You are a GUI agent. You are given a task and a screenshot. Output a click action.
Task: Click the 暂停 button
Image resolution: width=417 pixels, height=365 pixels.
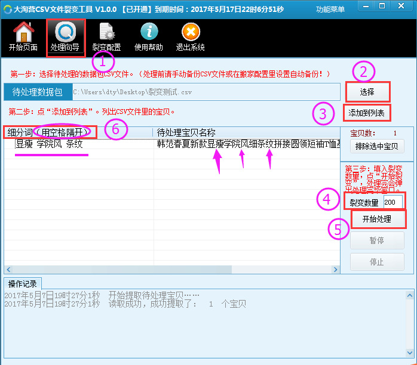[377, 240]
